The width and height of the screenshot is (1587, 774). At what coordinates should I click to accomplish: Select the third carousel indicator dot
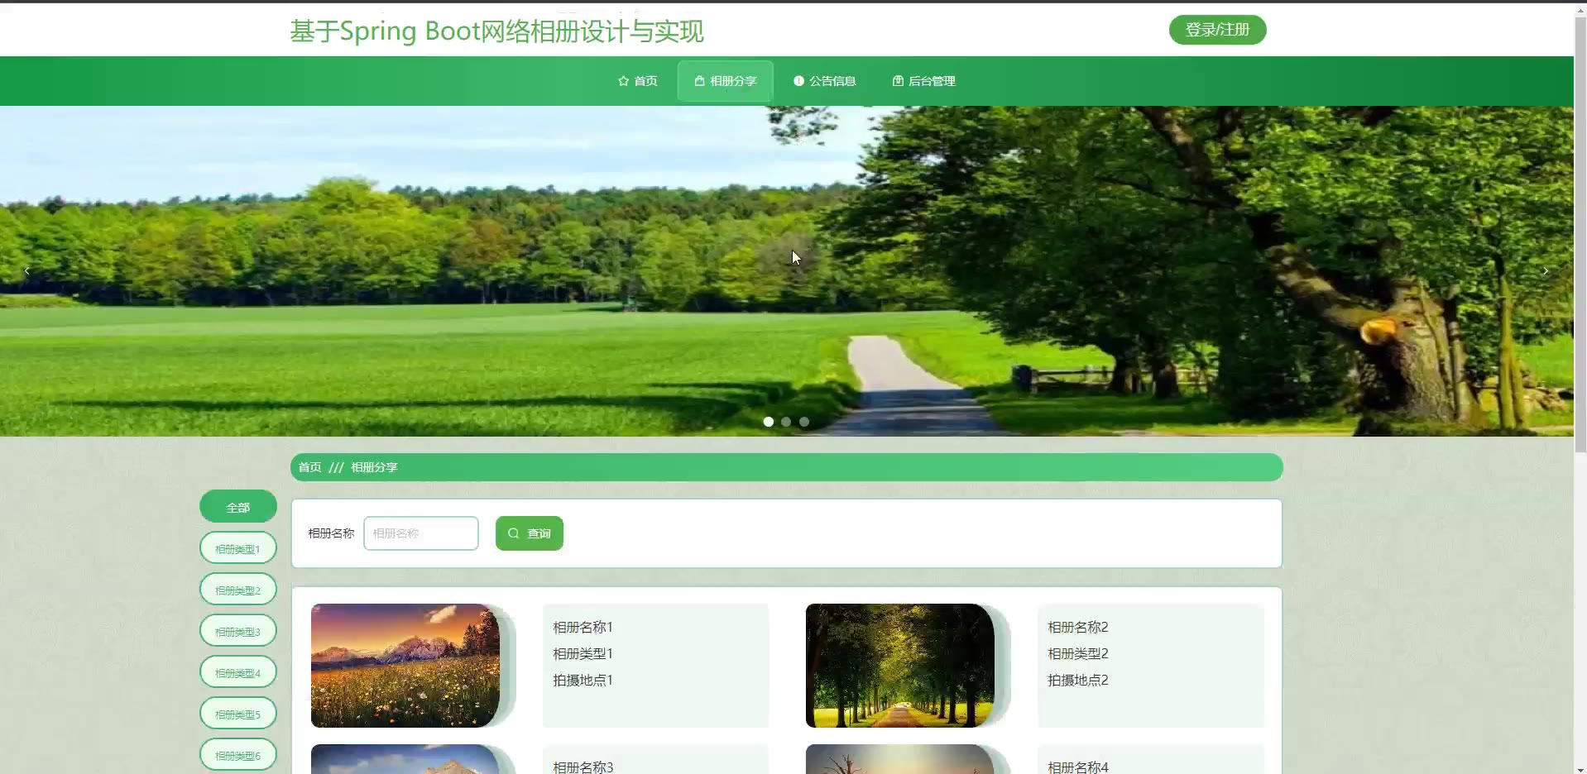(x=804, y=422)
